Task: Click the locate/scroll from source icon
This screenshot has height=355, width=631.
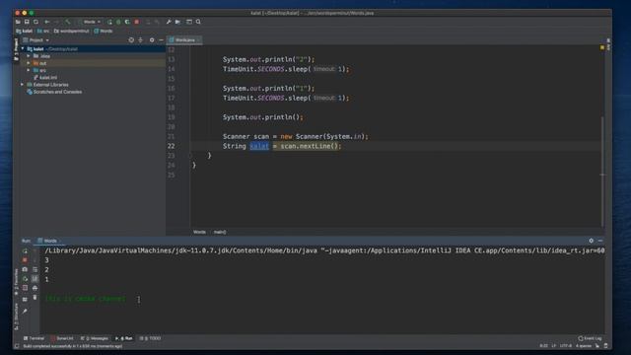Action: (x=131, y=40)
